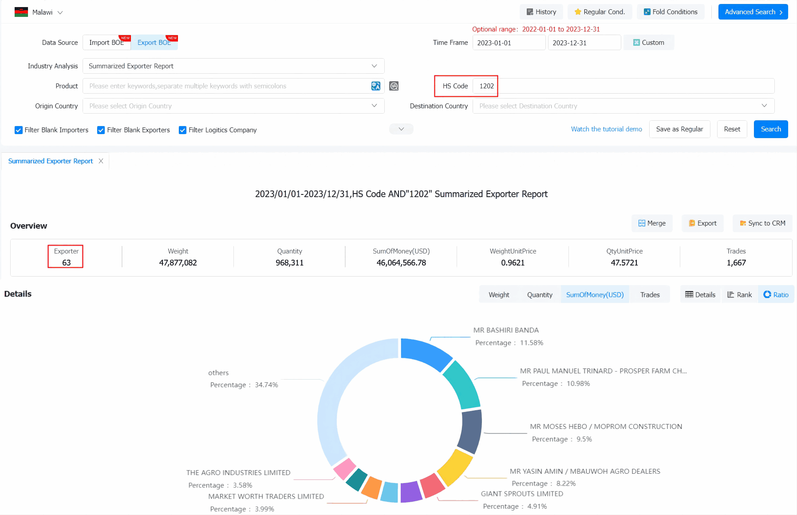Screen dimensions: 797x515
Task: Click the Regular Cond. star button
Action: (600, 12)
